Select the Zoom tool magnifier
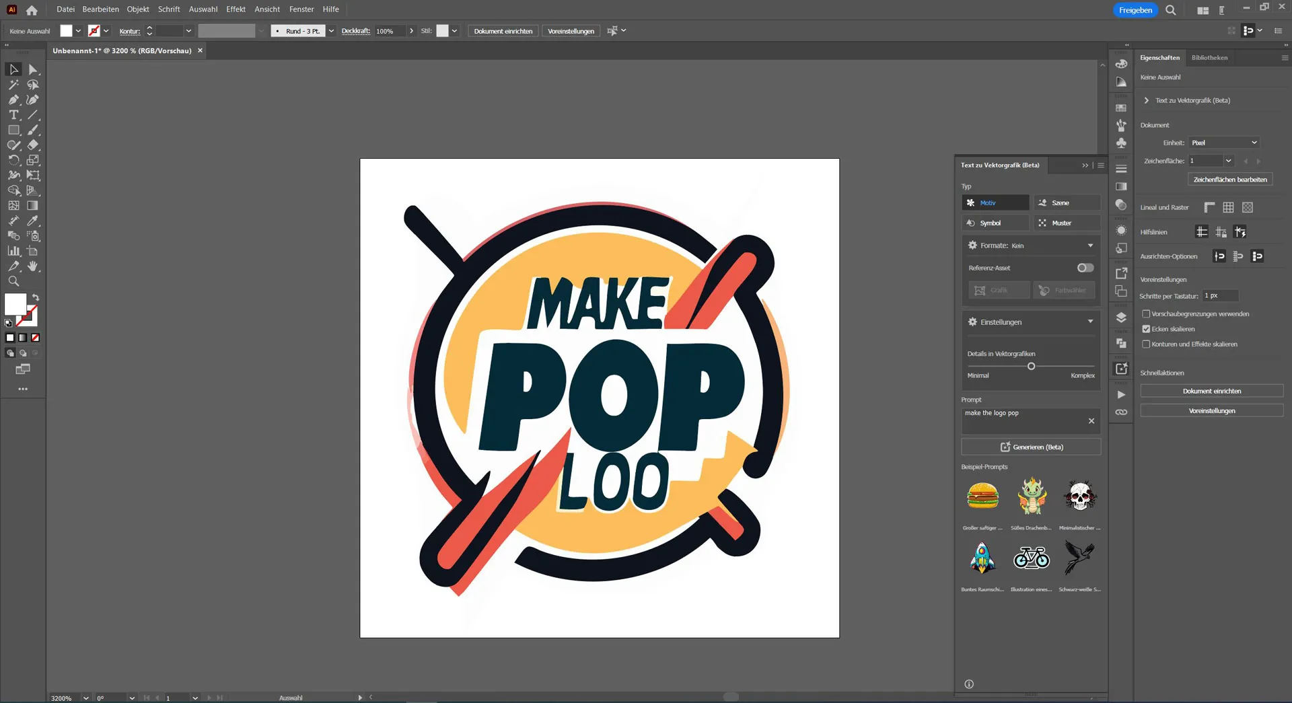Viewport: 1292px width, 703px height. [x=13, y=281]
